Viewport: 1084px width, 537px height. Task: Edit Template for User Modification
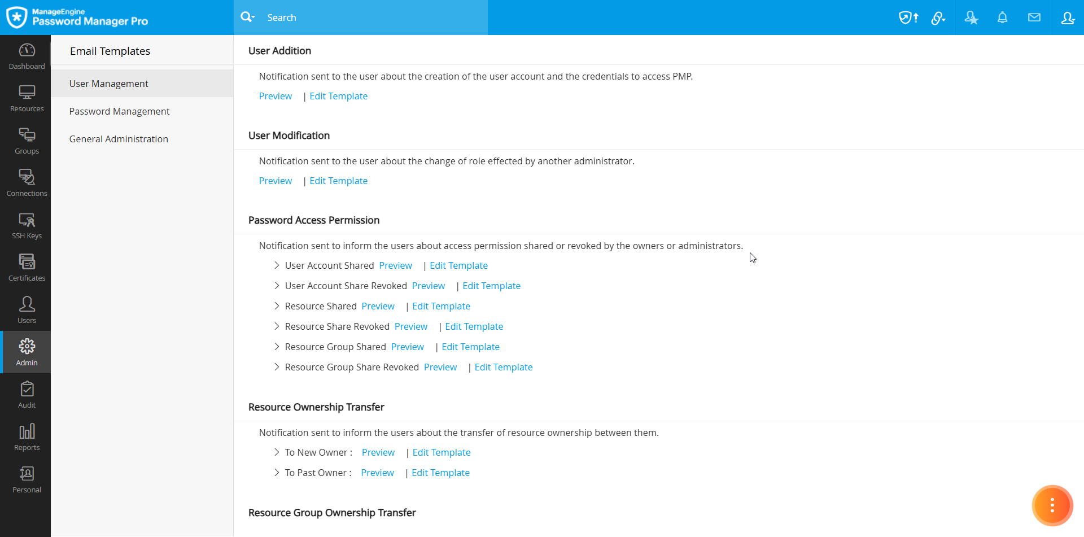(x=338, y=181)
